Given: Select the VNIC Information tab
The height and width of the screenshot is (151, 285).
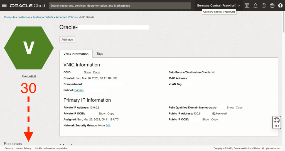Looking at the screenshot, I should click(x=76, y=54).
